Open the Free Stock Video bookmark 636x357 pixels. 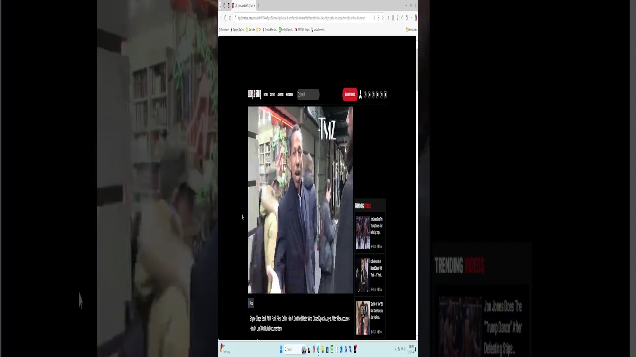point(286,30)
